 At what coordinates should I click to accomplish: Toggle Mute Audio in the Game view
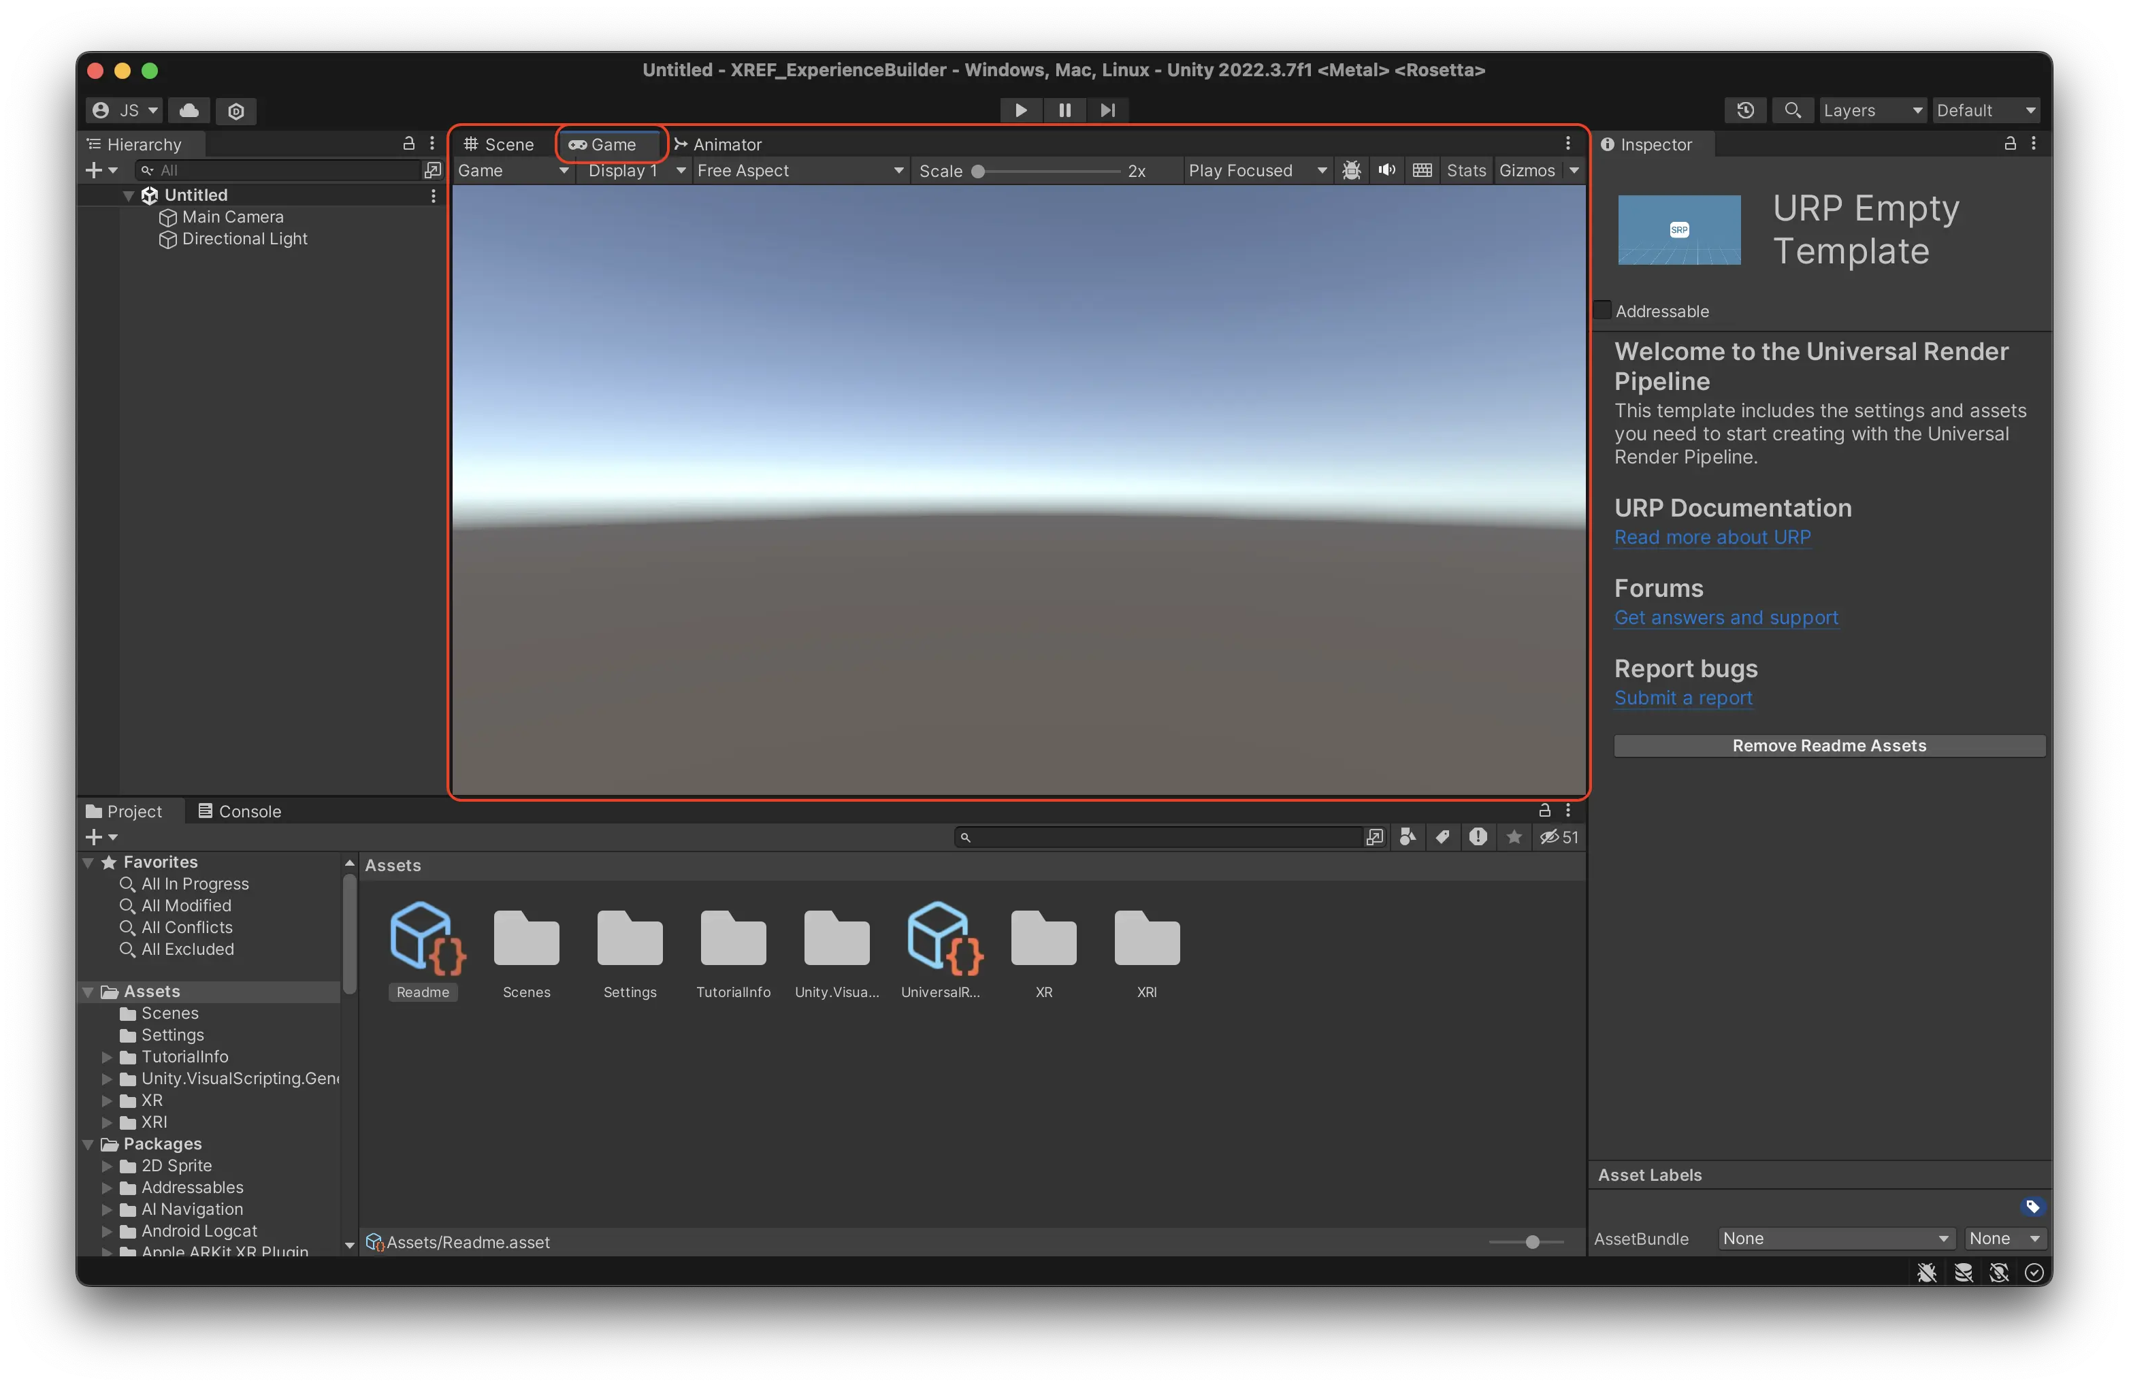[1386, 170]
